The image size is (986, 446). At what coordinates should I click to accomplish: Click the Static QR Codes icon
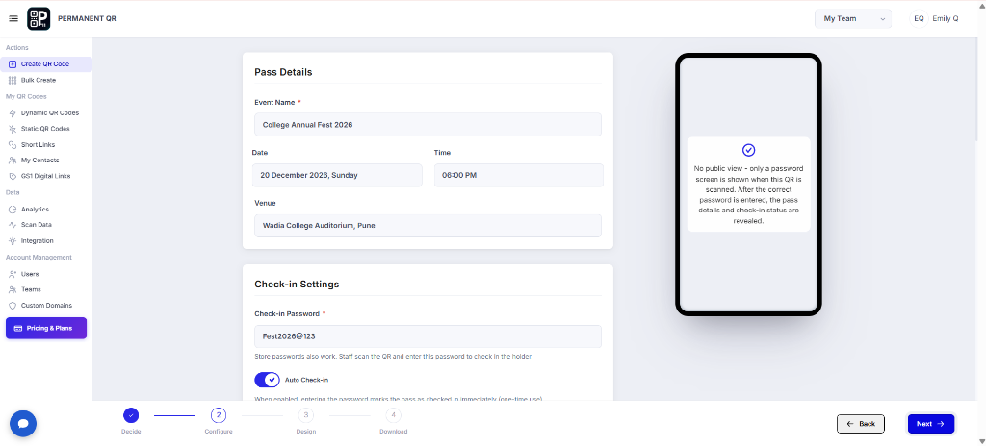(13, 129)
